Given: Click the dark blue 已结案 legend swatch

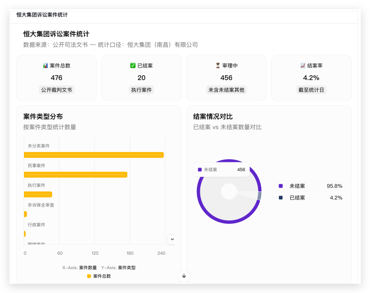Looking at the screenshot, I should [x=281, y=198].
